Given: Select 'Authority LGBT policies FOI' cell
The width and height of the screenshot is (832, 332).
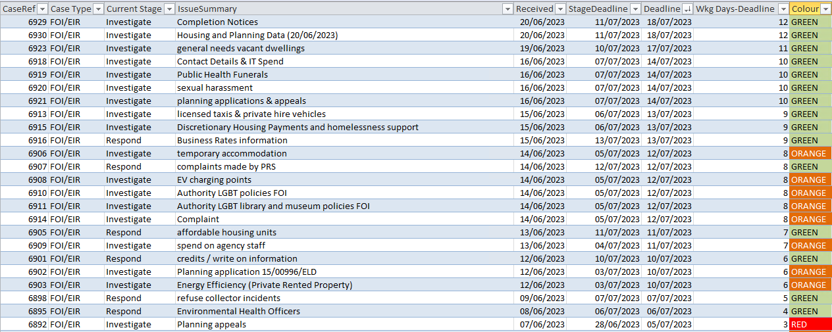Looking at the screenshot, I should (x=344, y=193).
